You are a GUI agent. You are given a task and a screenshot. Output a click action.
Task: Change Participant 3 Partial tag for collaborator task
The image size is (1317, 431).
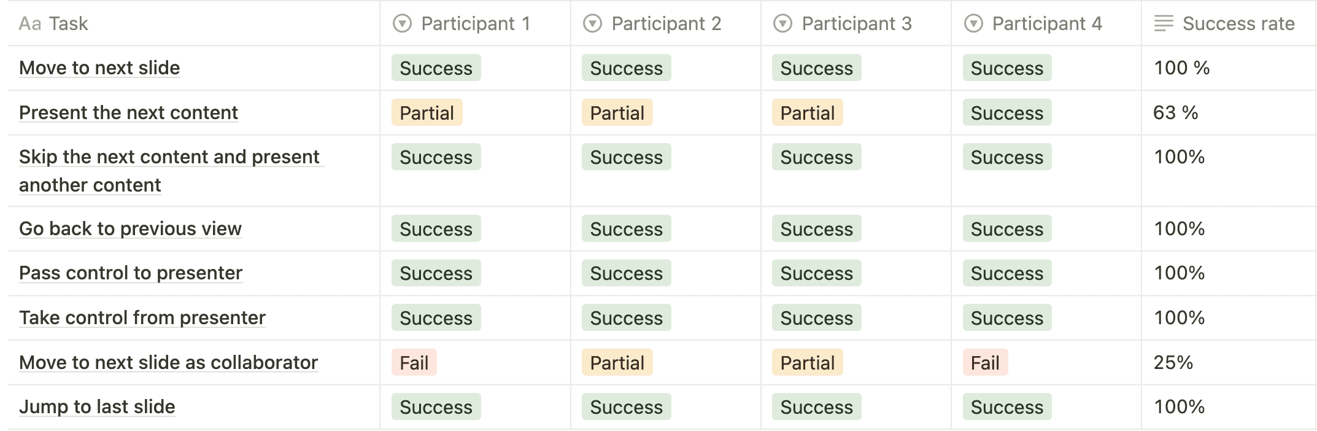[x=807, y=363]
